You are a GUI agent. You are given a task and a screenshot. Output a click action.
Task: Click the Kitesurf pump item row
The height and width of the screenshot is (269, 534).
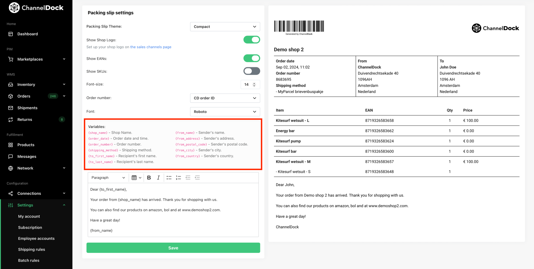(397, 141)
